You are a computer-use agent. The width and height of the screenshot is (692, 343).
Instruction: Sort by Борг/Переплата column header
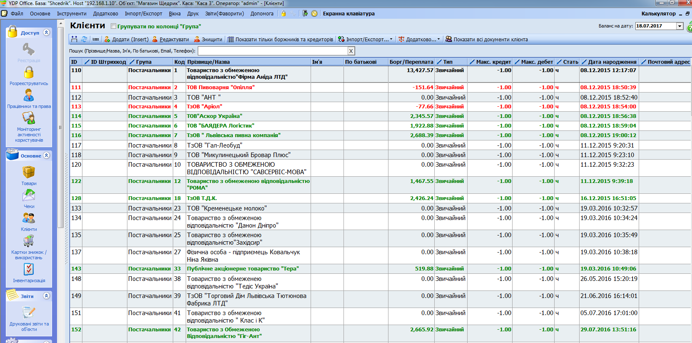pos(411,62)
